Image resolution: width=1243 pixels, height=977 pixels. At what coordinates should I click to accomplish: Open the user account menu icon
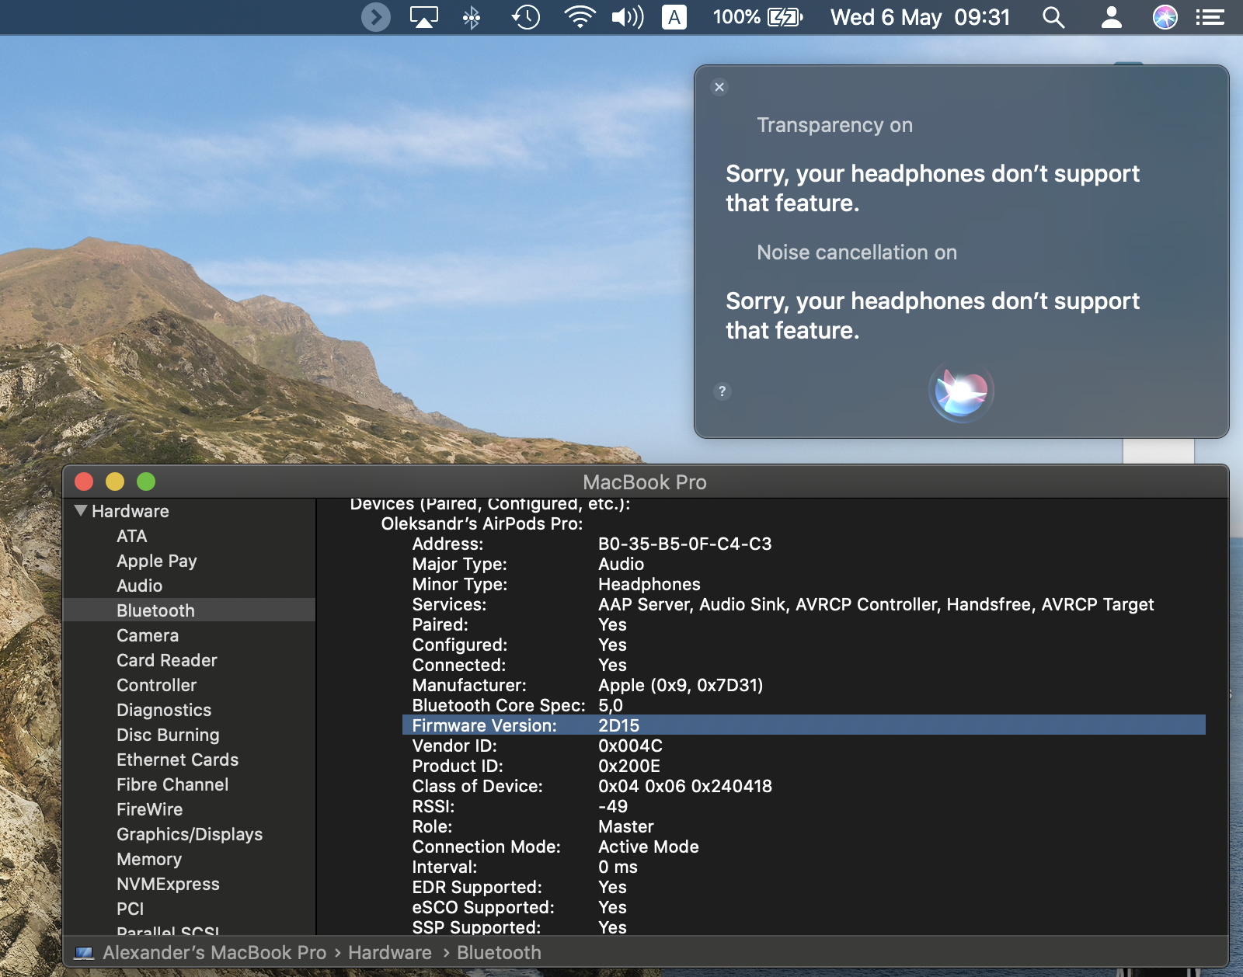coord(1112,17)
